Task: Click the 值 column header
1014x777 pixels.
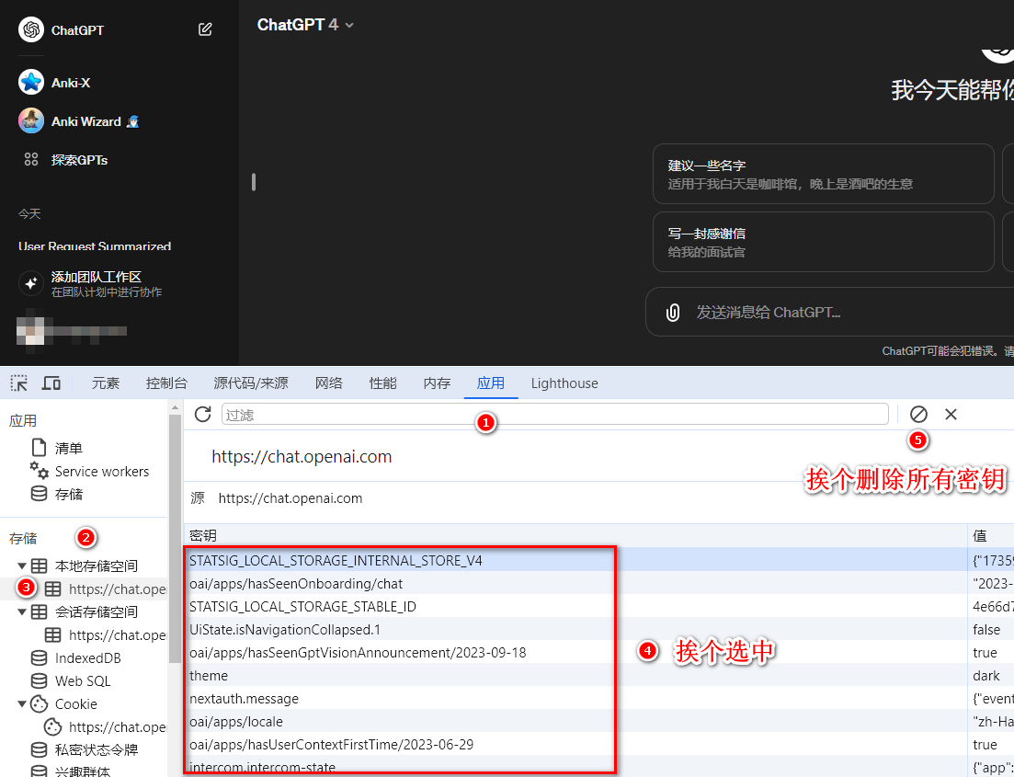Action: 991,536
